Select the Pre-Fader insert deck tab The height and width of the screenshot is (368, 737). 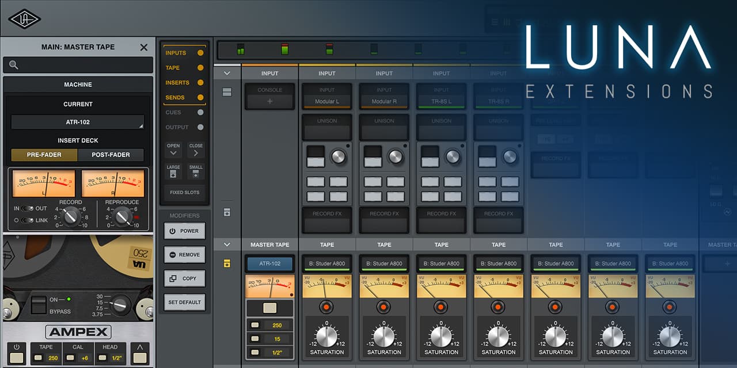coord(44,155)
